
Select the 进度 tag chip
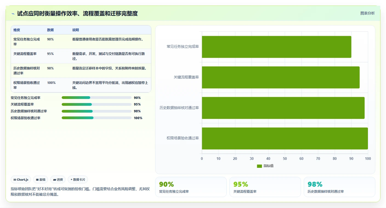(x=58, y=180)
